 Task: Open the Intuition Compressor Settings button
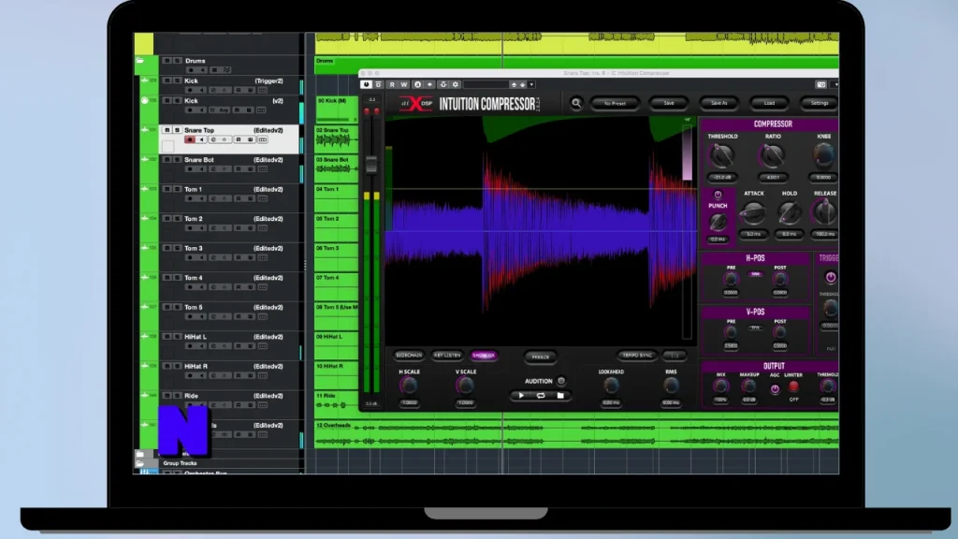point(820,103)
